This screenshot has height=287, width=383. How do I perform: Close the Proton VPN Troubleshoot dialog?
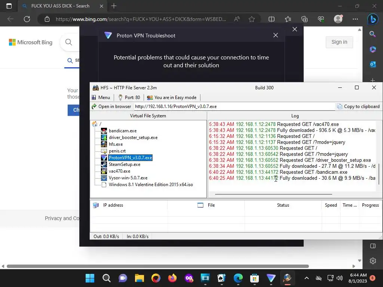point(276,36)
